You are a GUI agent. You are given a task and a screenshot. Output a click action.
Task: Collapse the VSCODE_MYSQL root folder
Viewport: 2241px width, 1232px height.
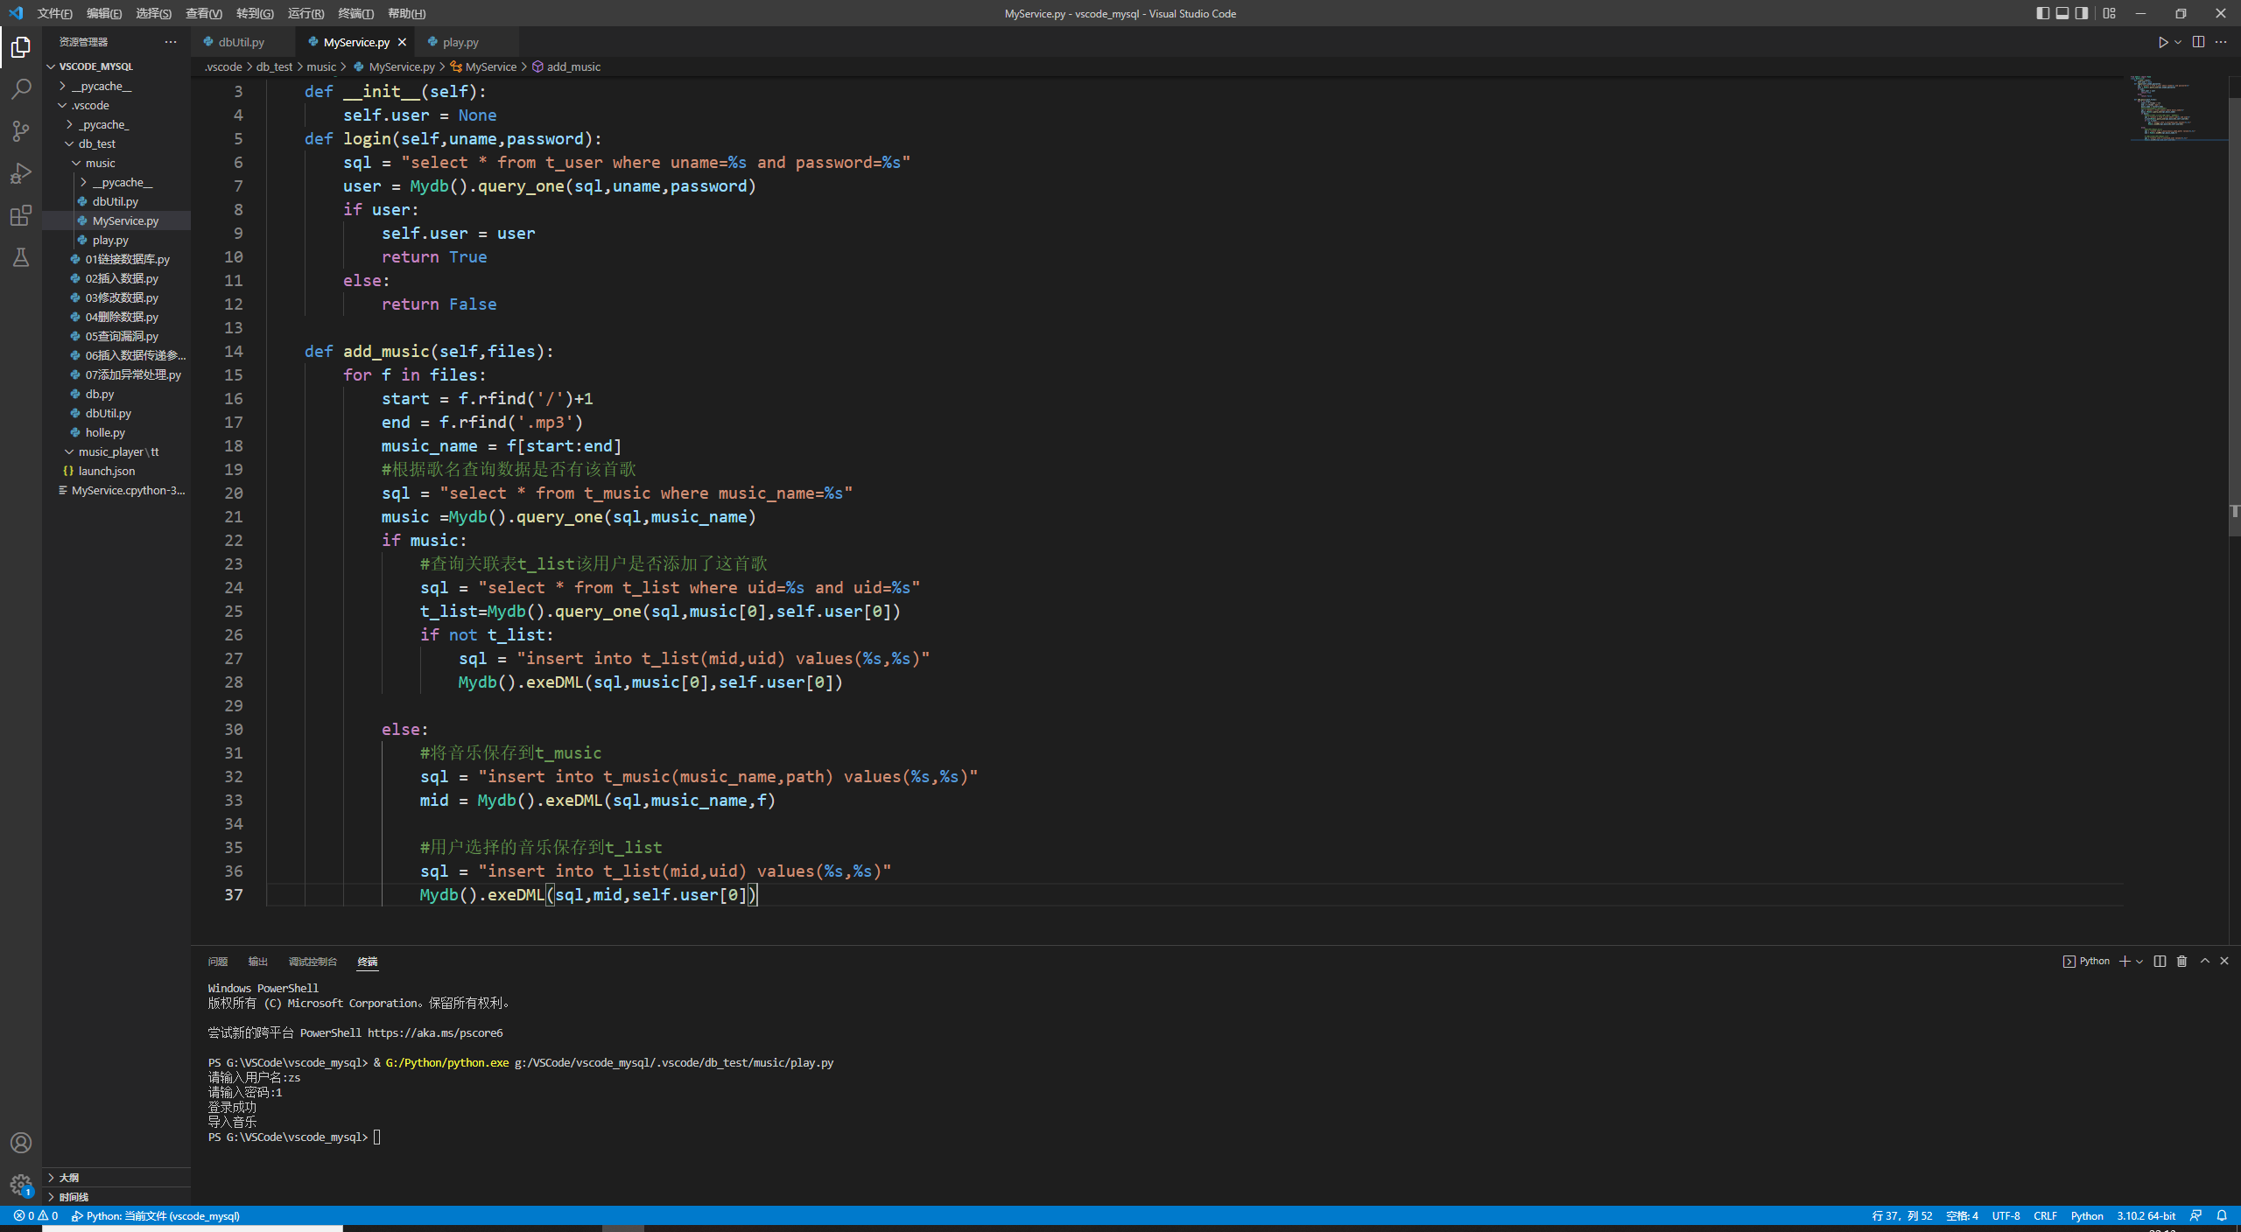pyautogui.click(x=116, y=66)
